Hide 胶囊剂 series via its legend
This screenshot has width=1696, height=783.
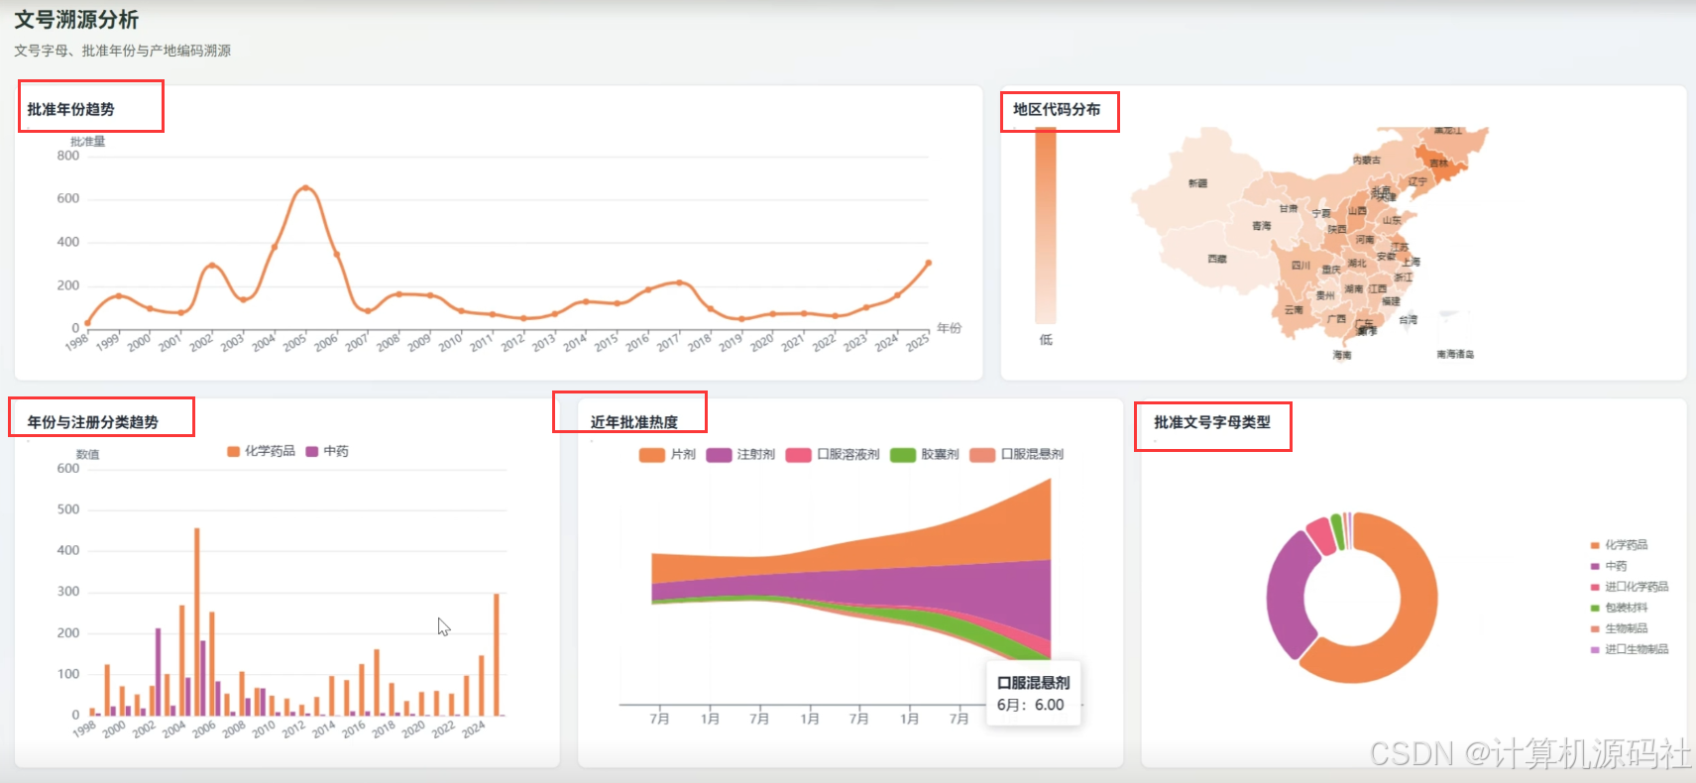925,455
